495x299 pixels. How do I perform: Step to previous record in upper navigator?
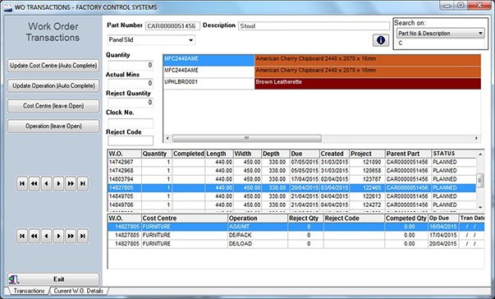(47, 183)
